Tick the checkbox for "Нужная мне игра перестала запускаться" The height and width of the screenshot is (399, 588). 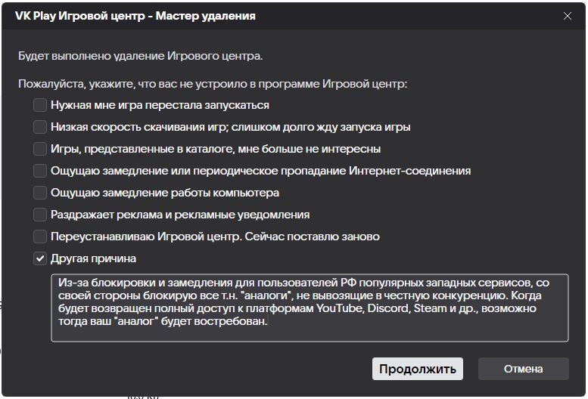40,105
